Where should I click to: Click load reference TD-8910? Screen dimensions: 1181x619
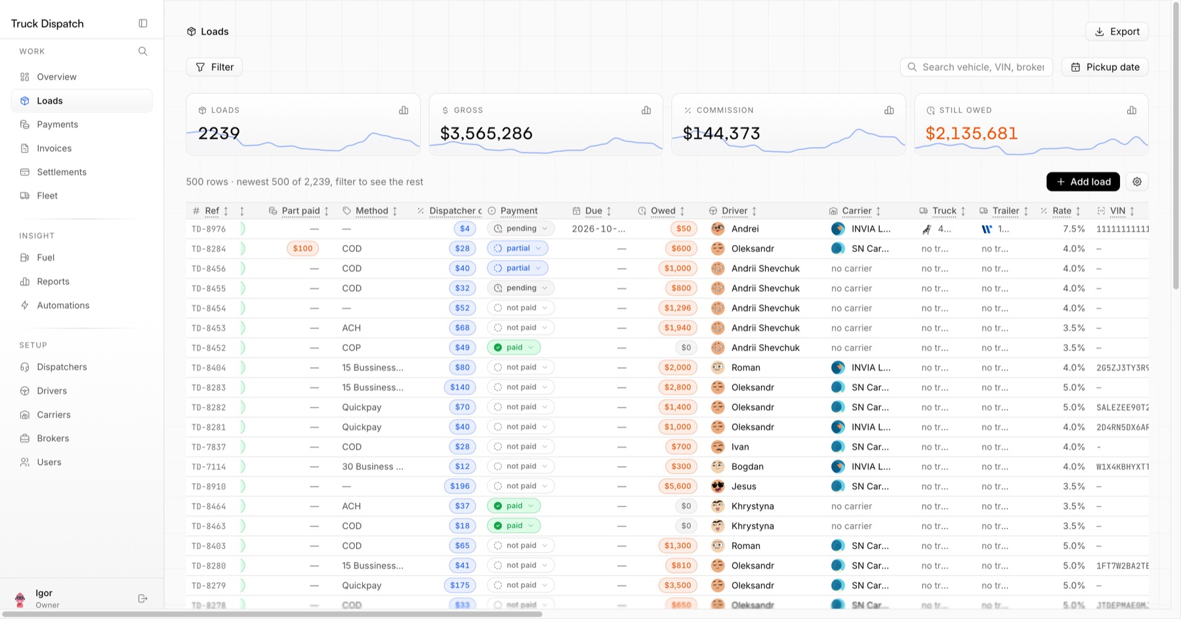click(x=209, y=486)
